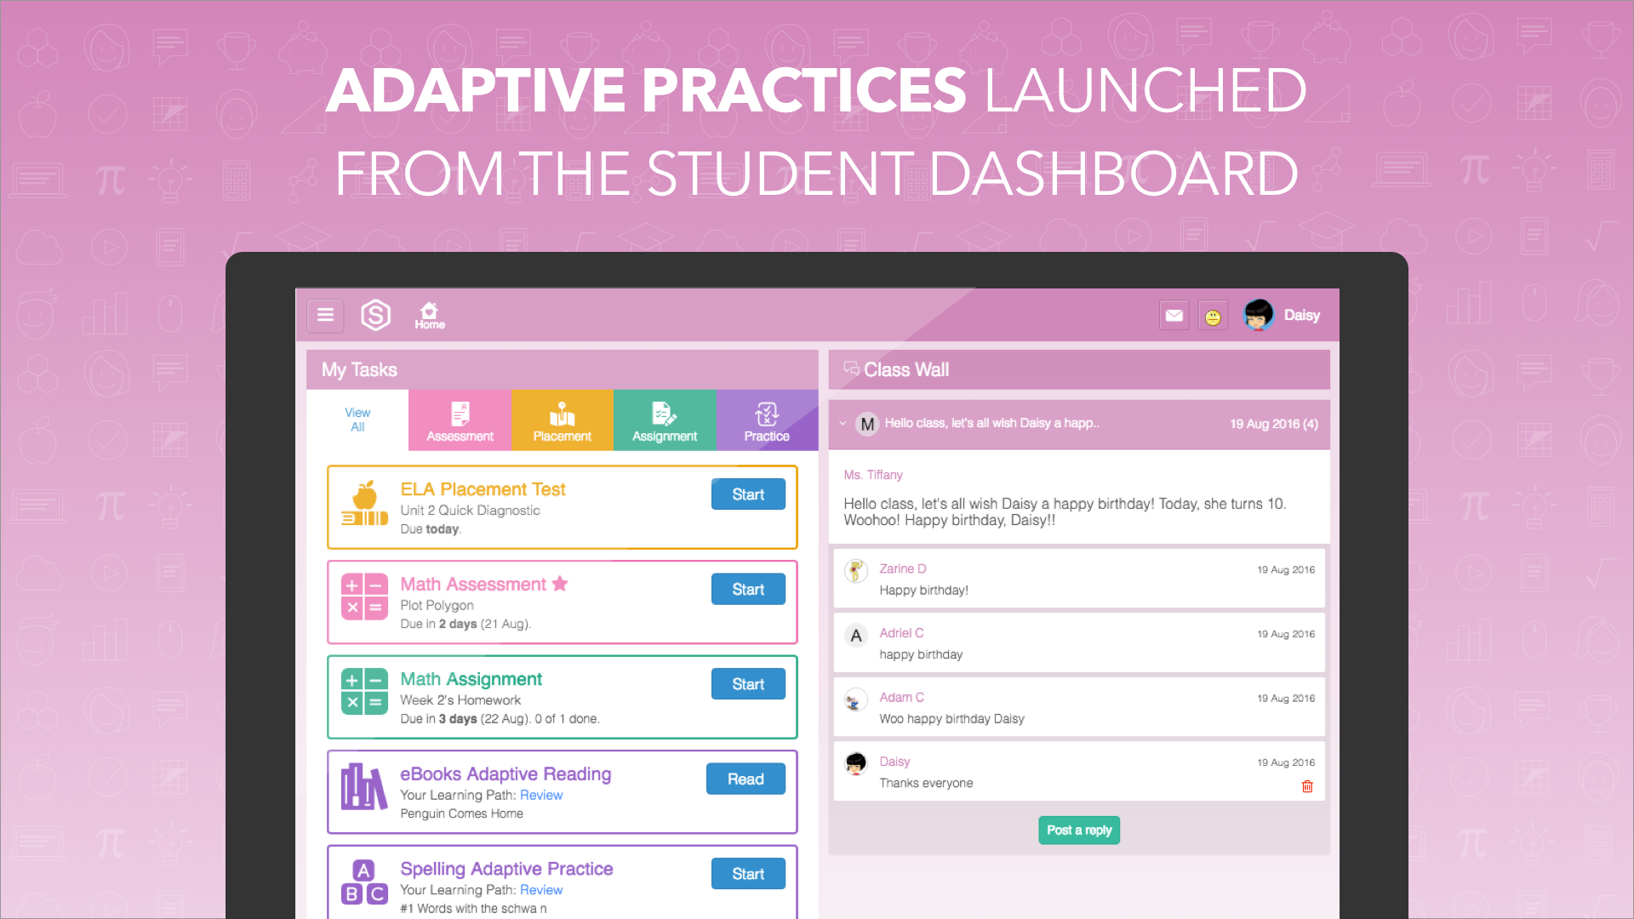Screen dimensions: 1634x919
Task: Filter tasks by Placement tab
Action: click(x=562, y=420)
